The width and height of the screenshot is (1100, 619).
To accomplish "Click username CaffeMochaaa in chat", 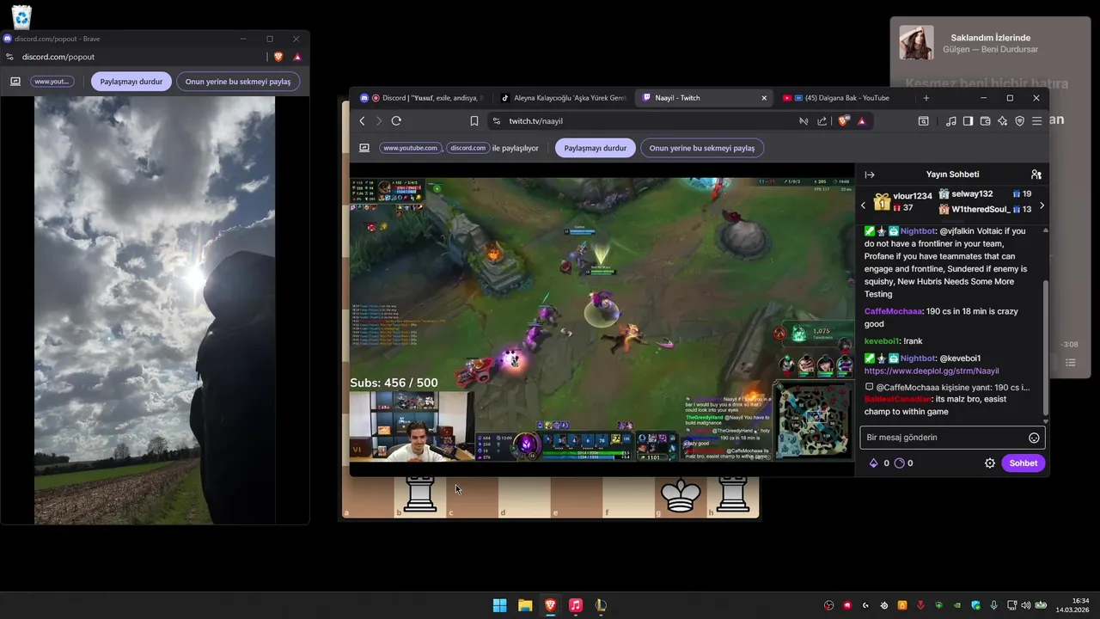I will tap(893, 311).
